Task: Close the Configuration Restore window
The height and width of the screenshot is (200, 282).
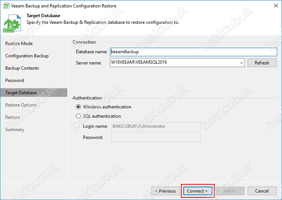Action: pos(276,6)
